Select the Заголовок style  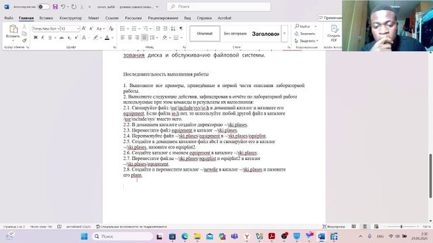tap(265, 34)
